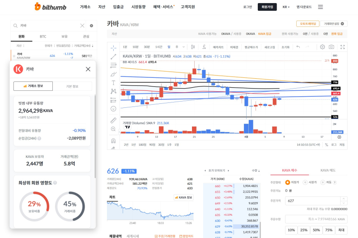Sort list by 자산 column
358x238 pixels.
point(20,46)
